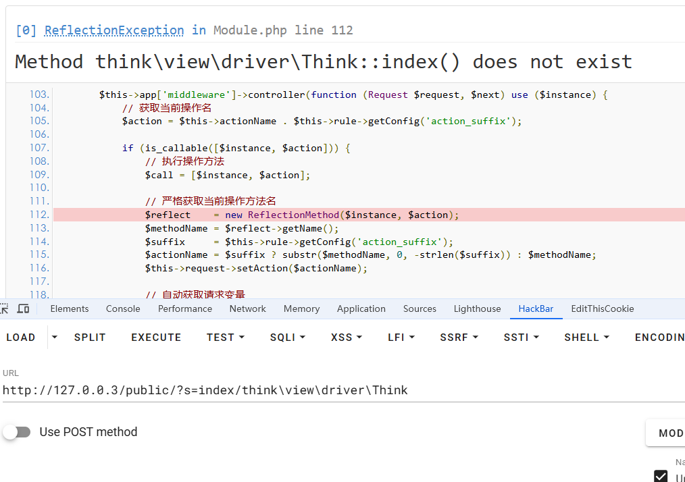Image resolution: width=685 pixels, height=482 pixels.
Task: Switch to the Console tab
Action: 123,309
